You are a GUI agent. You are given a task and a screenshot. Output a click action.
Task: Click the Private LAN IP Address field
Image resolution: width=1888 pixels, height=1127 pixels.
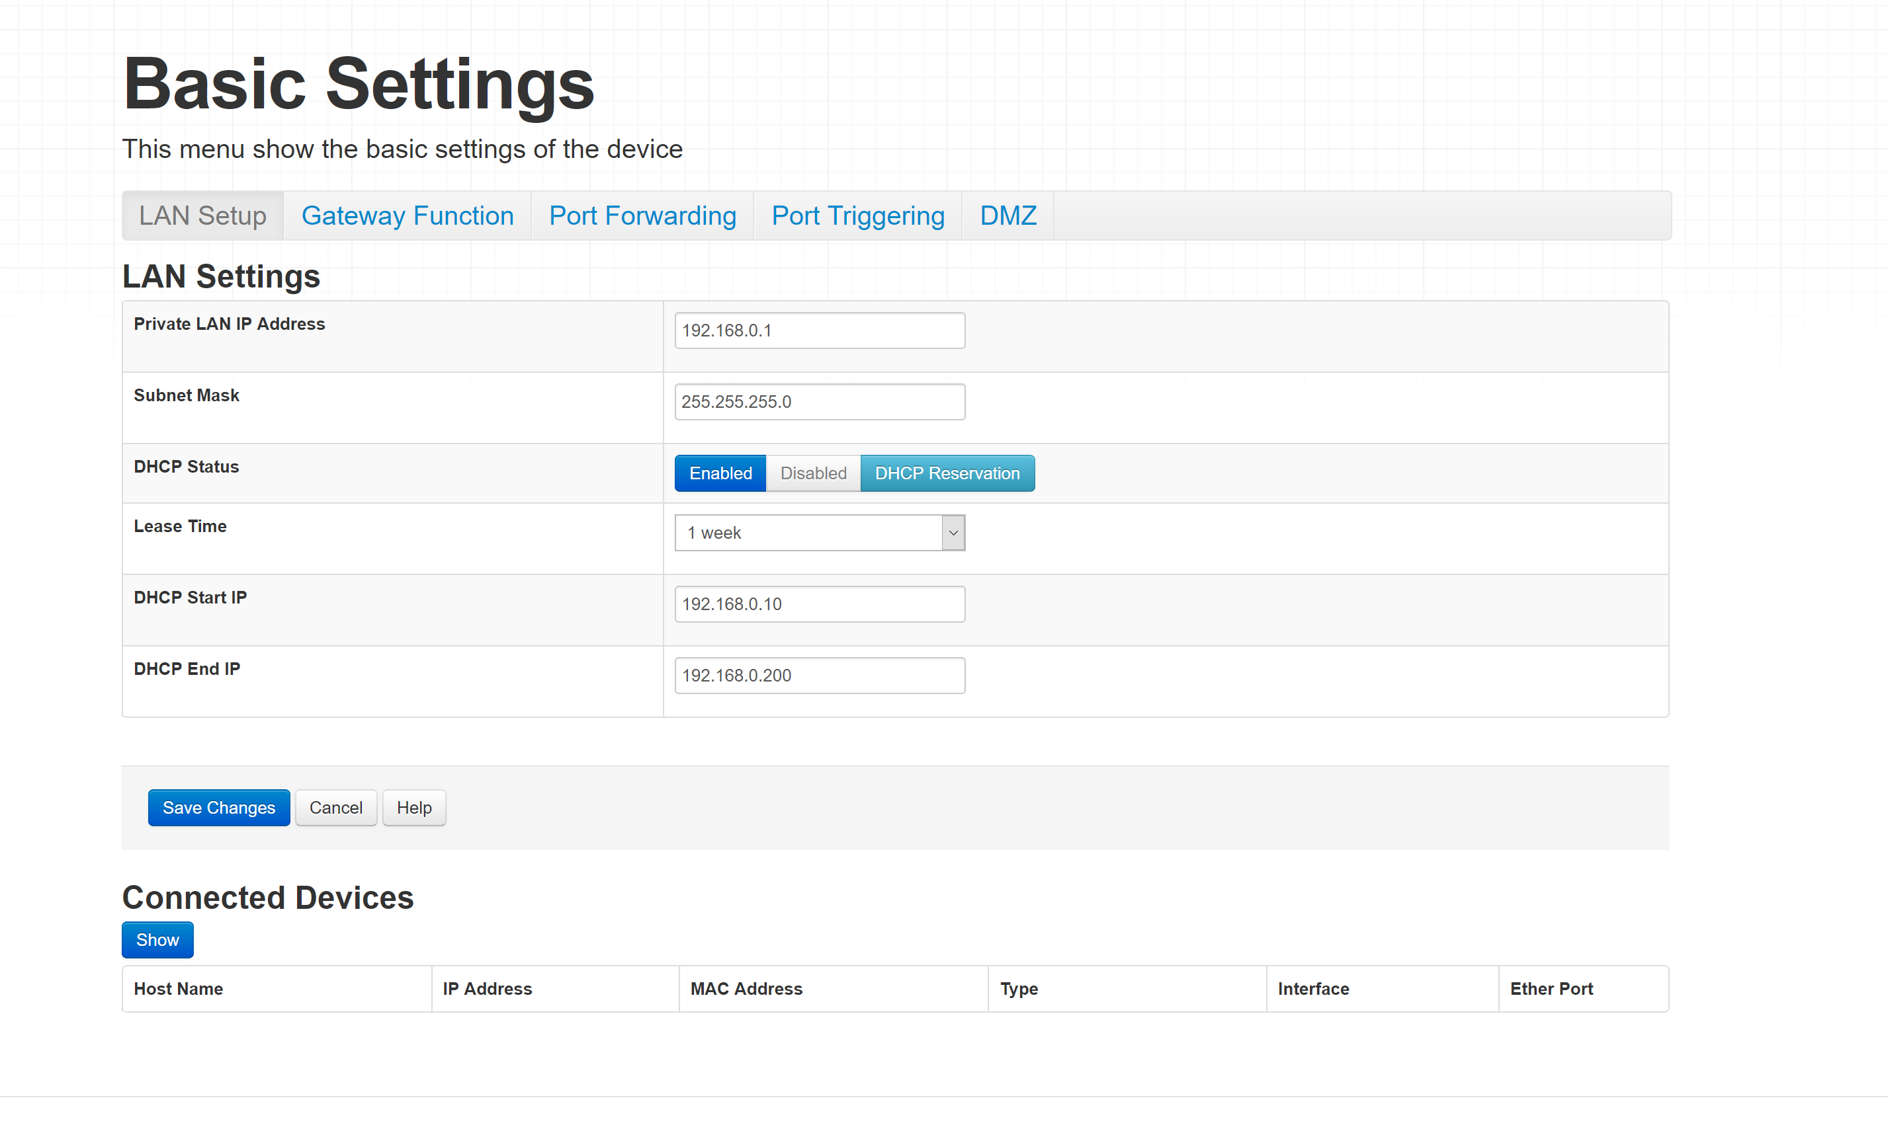point(820,330)
